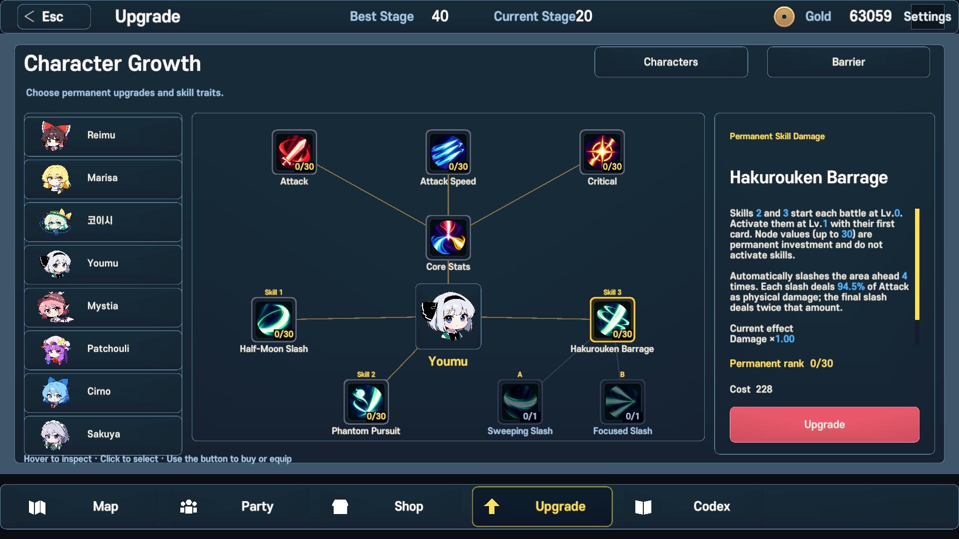Choose Reimu by name

(x=101, y=135)
